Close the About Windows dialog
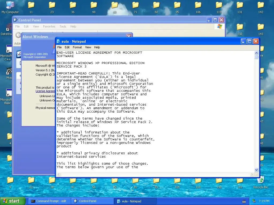This screenshot has width=274, height=205. pos(129,36)
